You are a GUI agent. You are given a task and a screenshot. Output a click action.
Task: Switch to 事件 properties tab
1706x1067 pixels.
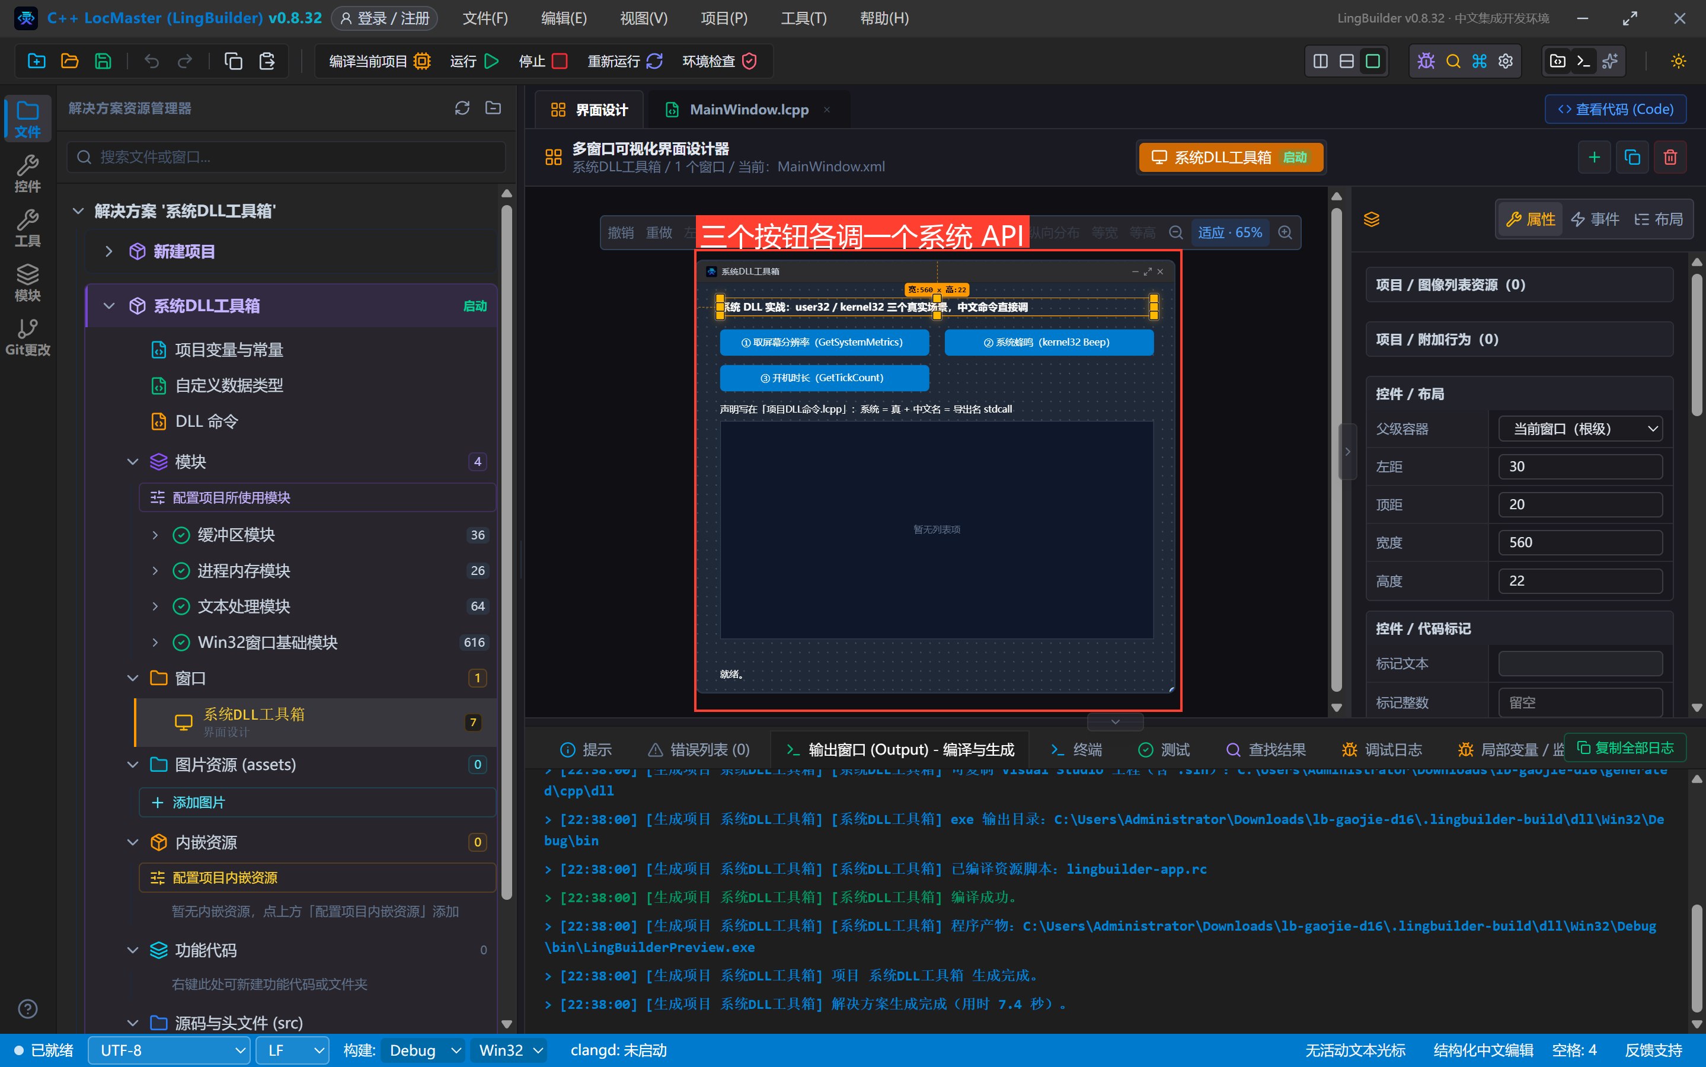(1595, 219)
